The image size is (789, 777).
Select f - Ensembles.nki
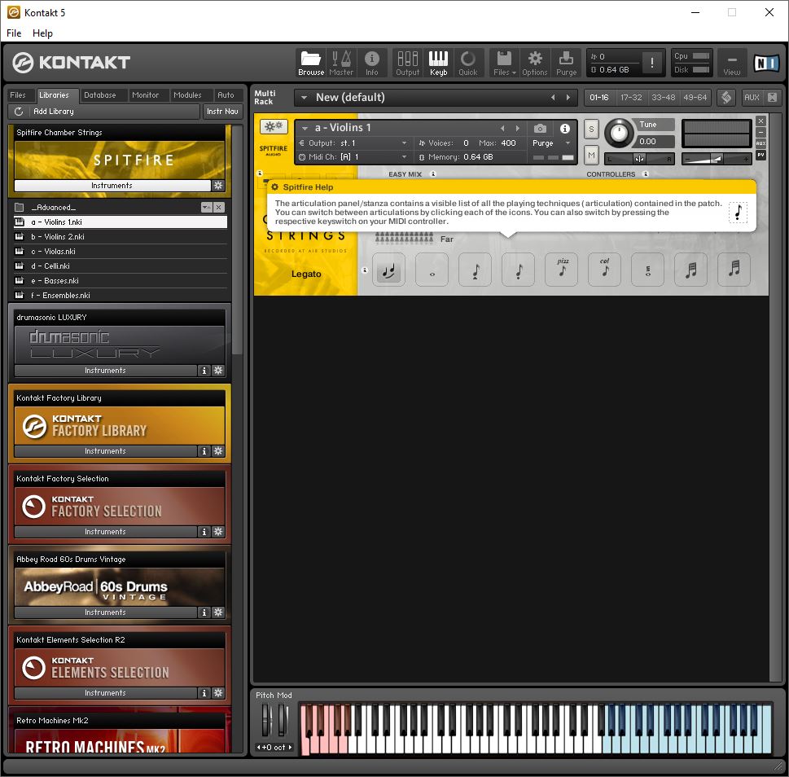click(x=121, y=296)
